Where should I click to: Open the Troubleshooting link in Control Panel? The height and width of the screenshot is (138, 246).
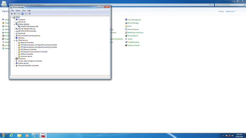tap(133, 42)
